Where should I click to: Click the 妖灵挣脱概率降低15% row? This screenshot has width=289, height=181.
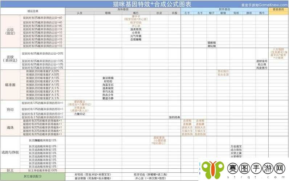tap(42, 140)
